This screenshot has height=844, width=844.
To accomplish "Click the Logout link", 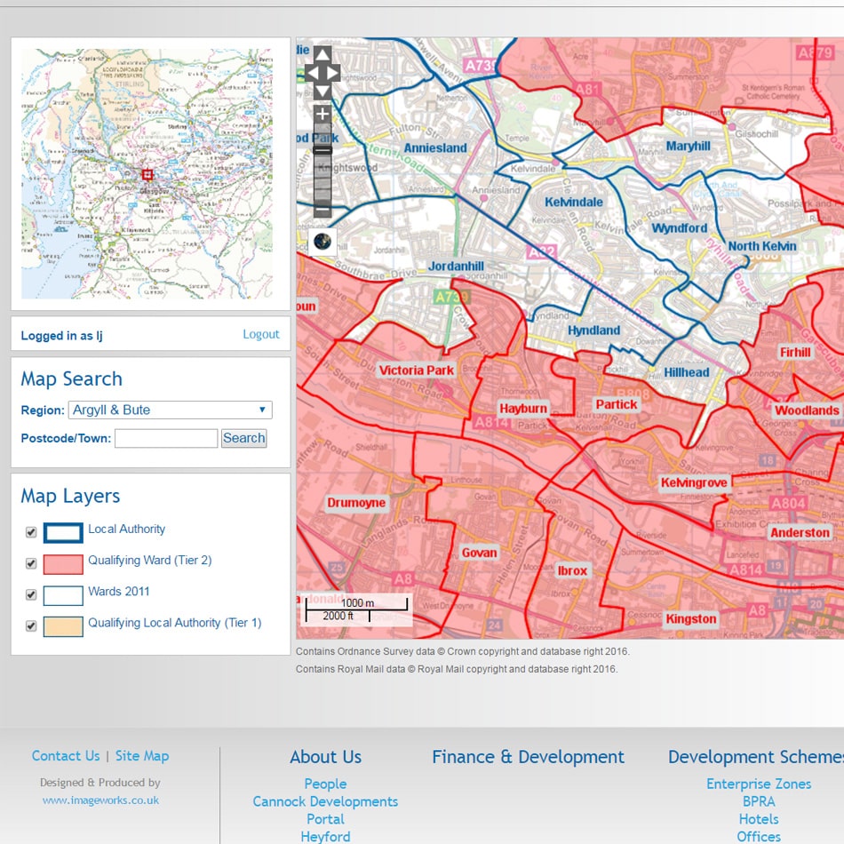I will tap(261, 334).
